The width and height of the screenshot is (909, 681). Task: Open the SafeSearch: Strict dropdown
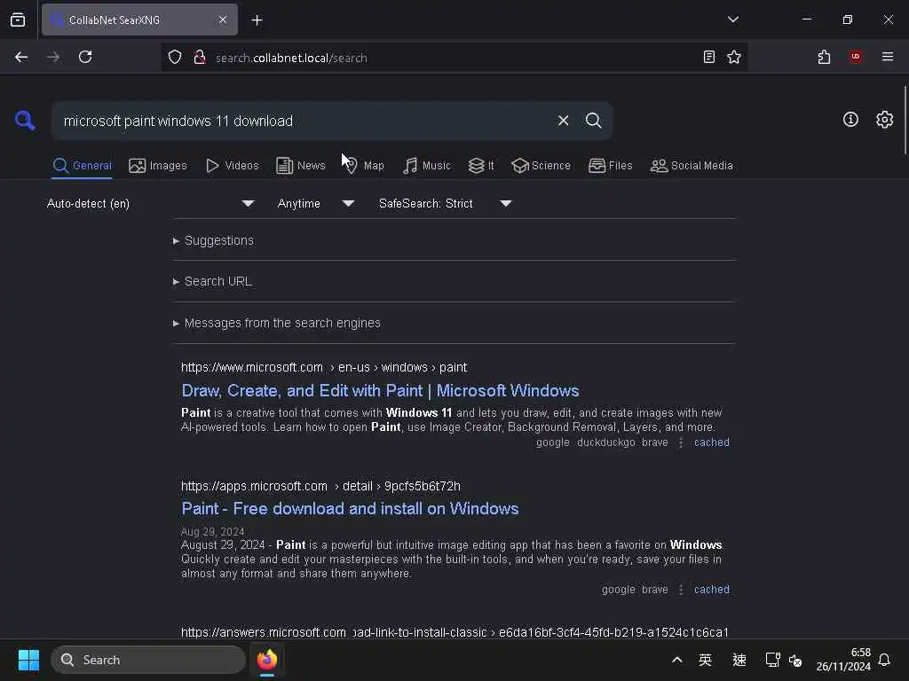[x=446, y=203]
